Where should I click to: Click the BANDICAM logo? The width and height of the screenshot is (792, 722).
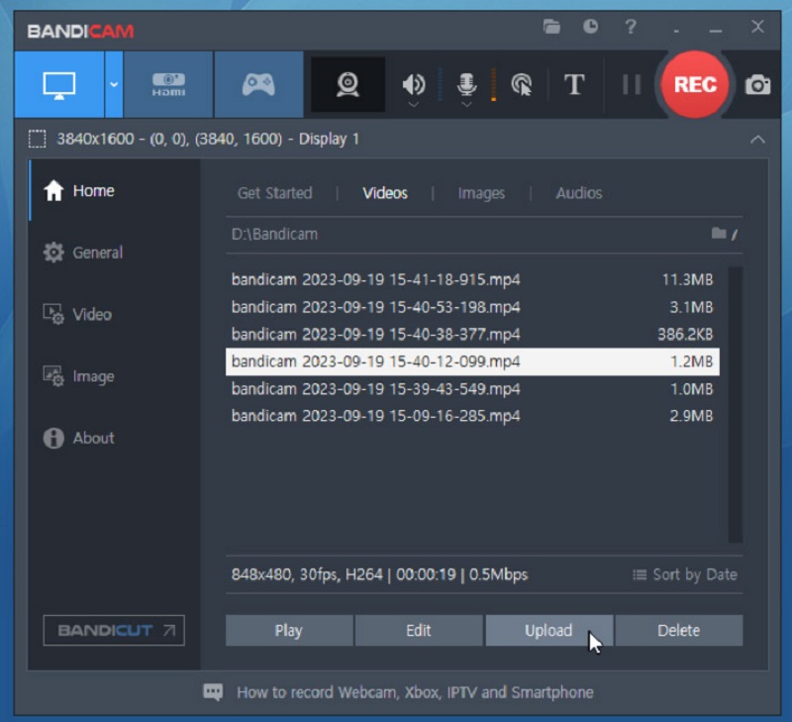81,32
